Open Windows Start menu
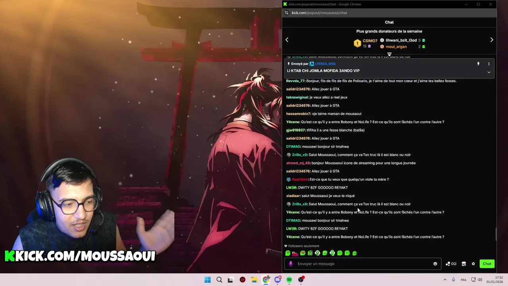 tap(208, 280)
